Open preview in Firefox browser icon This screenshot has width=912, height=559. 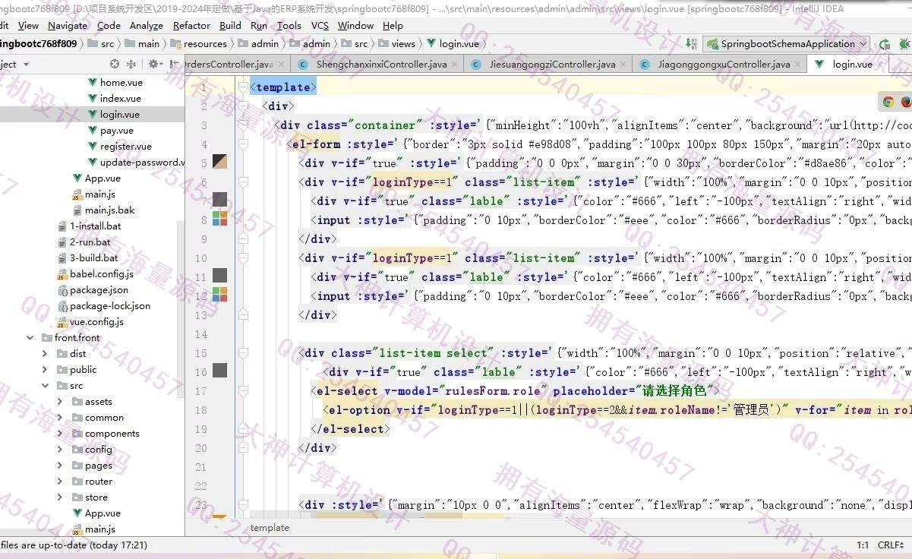[x=906, y=101]
